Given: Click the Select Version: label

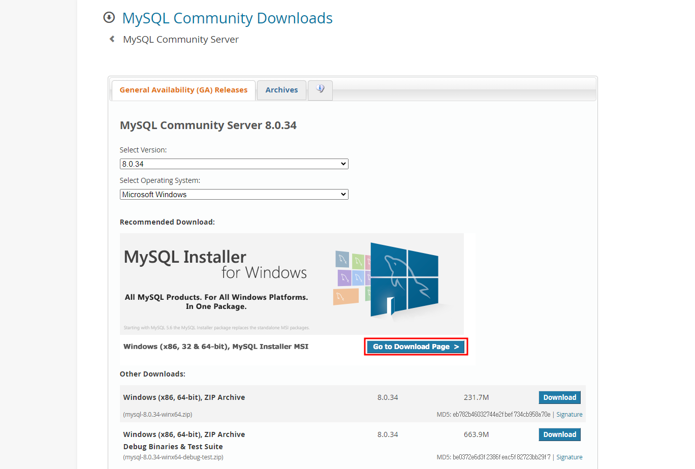Looking at the screenshot, I should (143, 150).
